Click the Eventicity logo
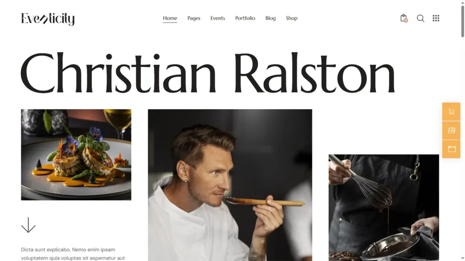 click(x=48, y=19)
